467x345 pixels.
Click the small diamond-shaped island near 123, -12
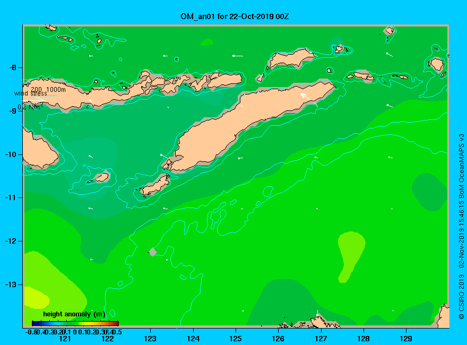tap(153, 252)
